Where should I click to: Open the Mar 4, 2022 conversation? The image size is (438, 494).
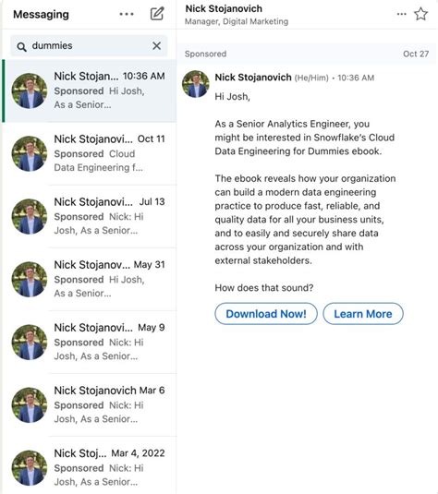pyautogui.click(x=89, y=465)
